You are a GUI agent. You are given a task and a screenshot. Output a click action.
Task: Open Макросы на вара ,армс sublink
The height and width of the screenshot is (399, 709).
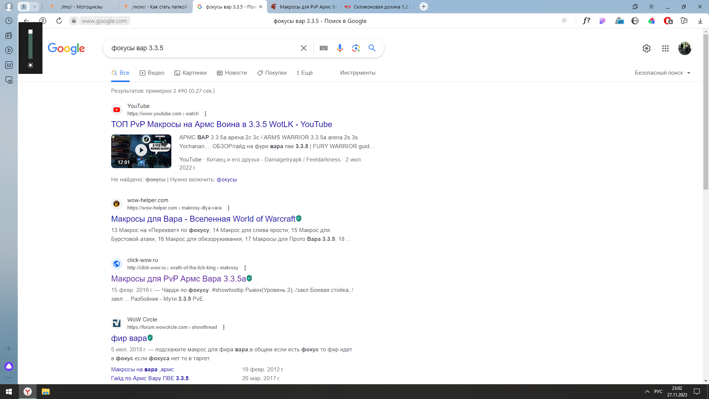coord(142,369)
